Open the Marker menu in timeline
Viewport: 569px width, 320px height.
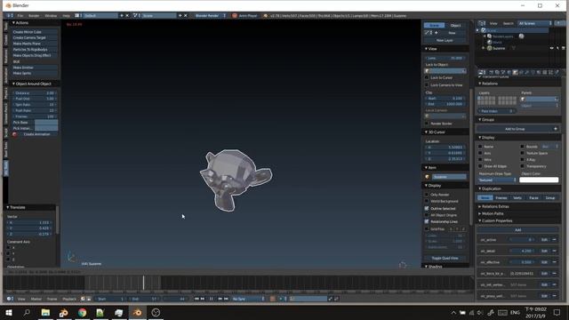[36, 299]
